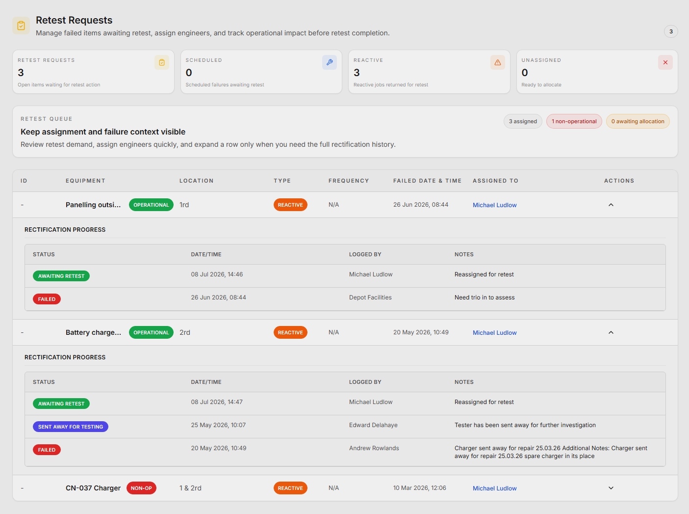Screen dimensions: 689x514
Task: Click 'Edward Delahaye' in Logged By column
Action: pyautogui.click(x=373, y=425)
